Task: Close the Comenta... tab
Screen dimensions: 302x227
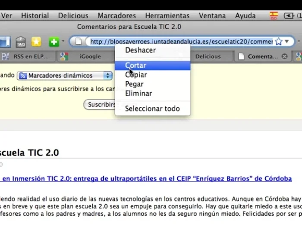Action: coord(284,56)
